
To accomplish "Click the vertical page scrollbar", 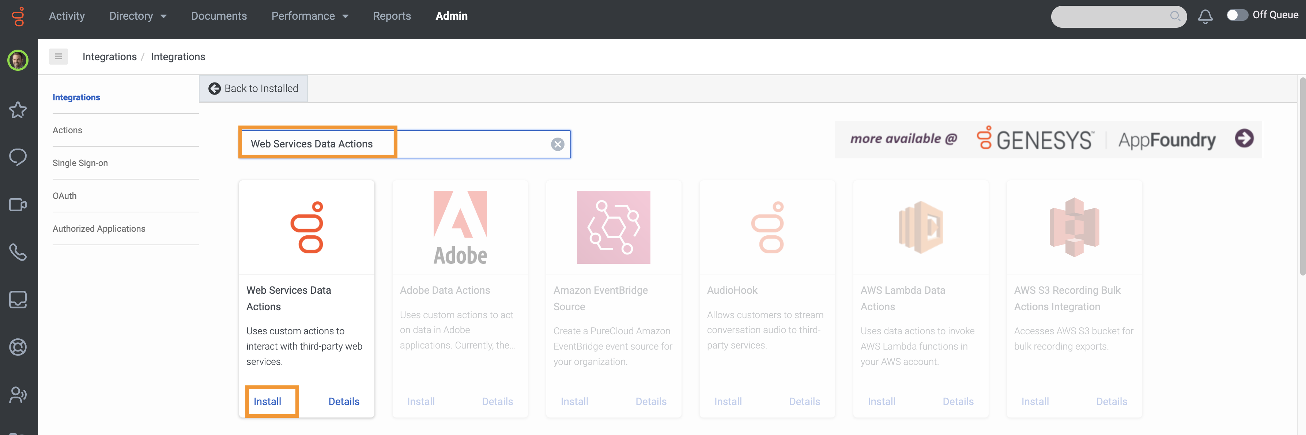I will 1302,177.
